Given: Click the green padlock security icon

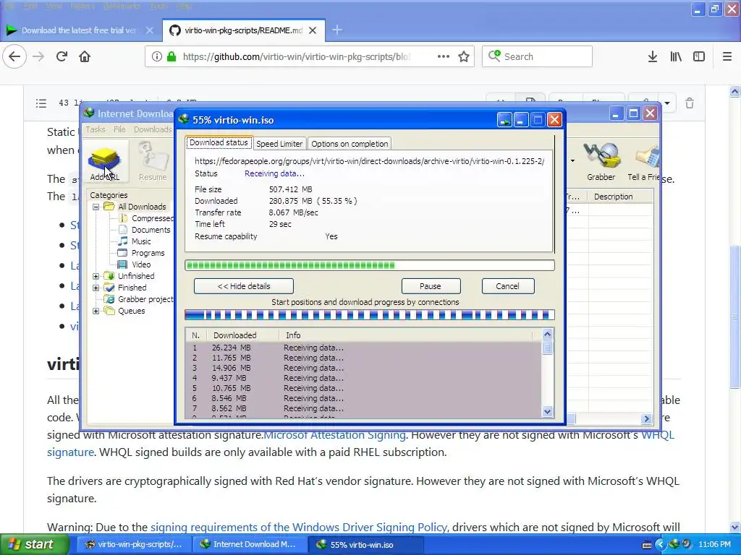Looking at the screenshot, I should click(172, 56).
